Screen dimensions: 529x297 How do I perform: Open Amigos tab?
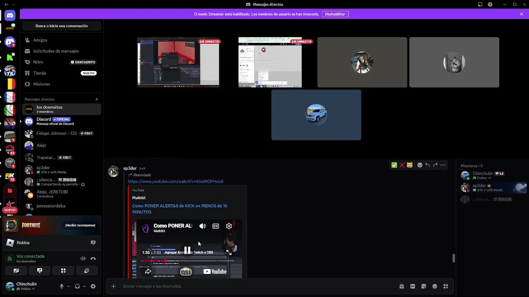pyautogui.click(x=62, y=40)
